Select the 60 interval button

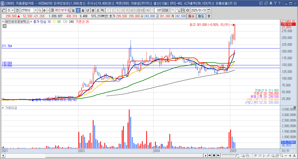(x=132, y=10)
